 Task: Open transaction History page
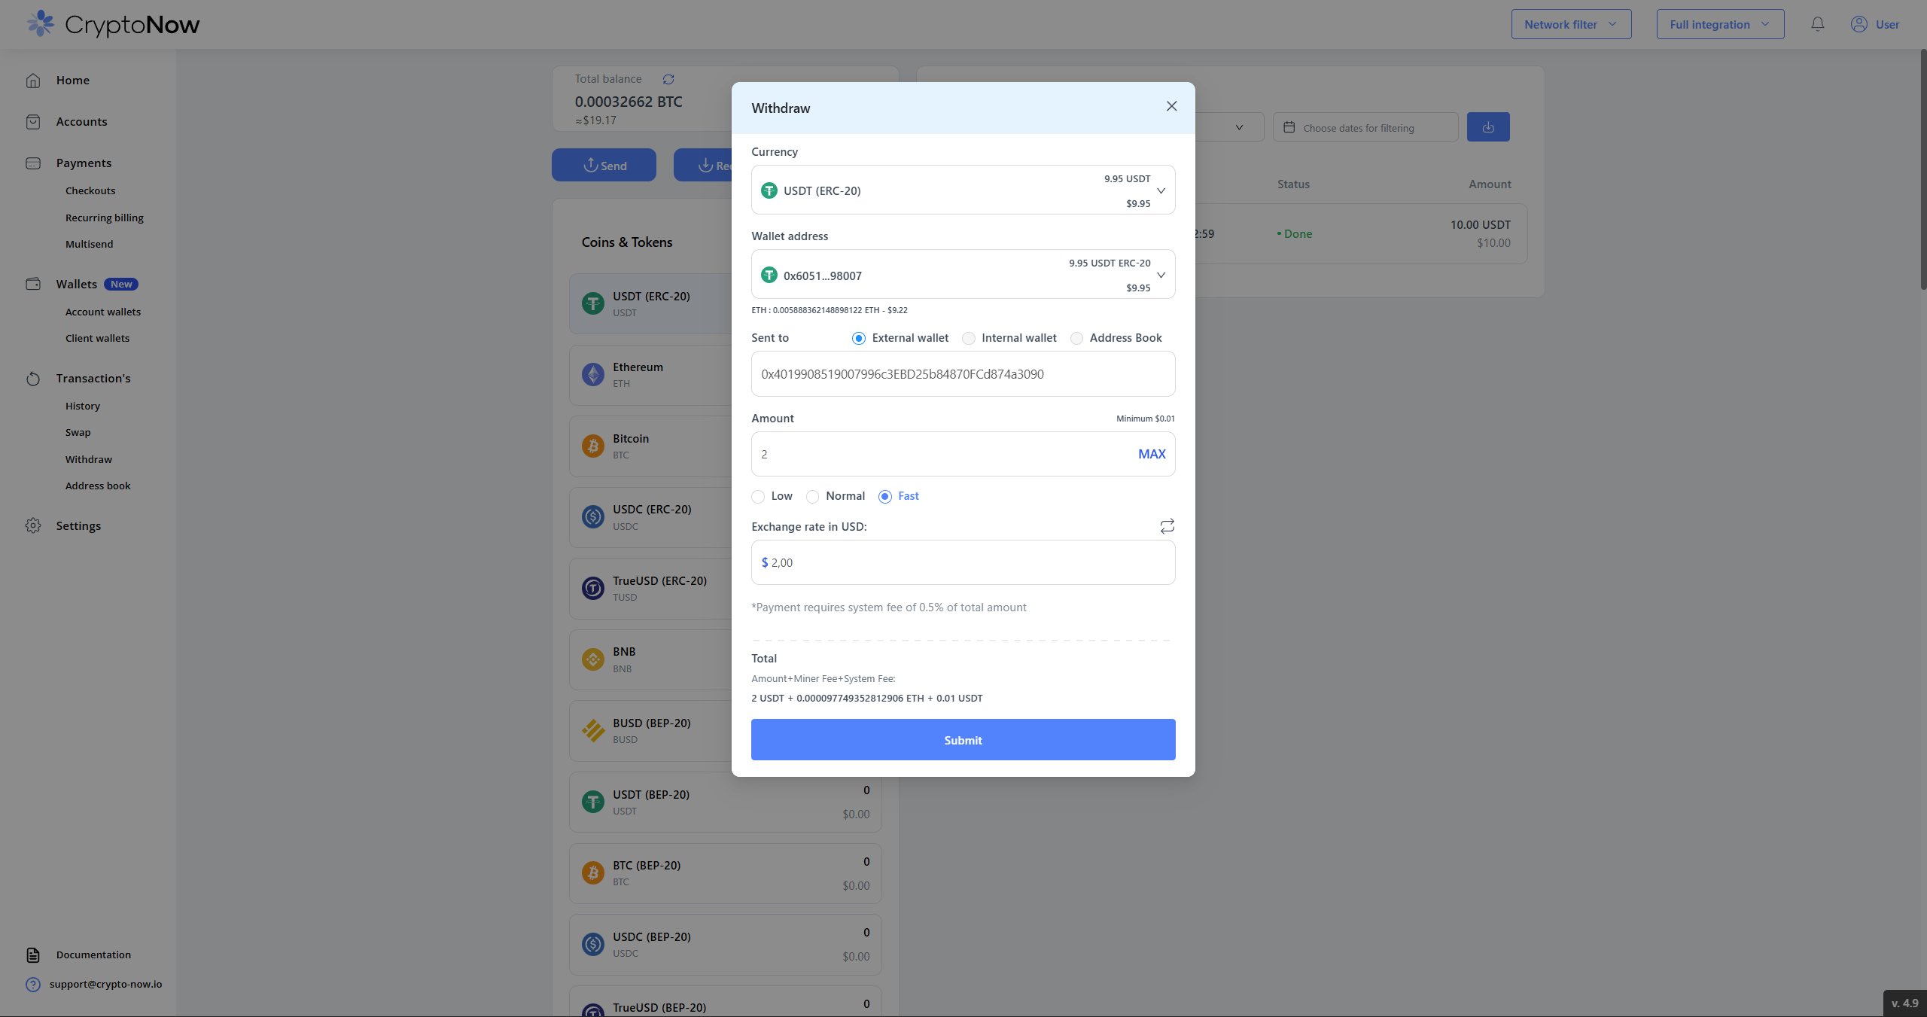(x=83, y=406)
